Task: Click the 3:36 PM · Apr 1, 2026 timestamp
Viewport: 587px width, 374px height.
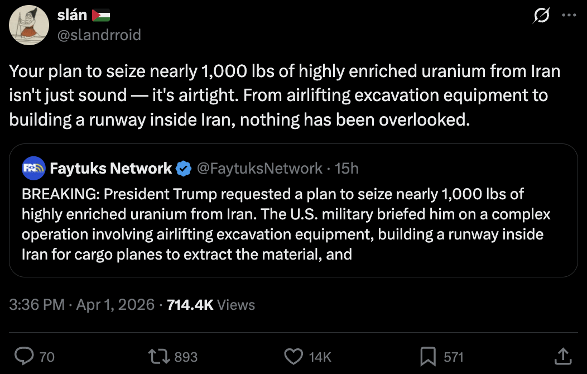Action: [x=82, y=304]
